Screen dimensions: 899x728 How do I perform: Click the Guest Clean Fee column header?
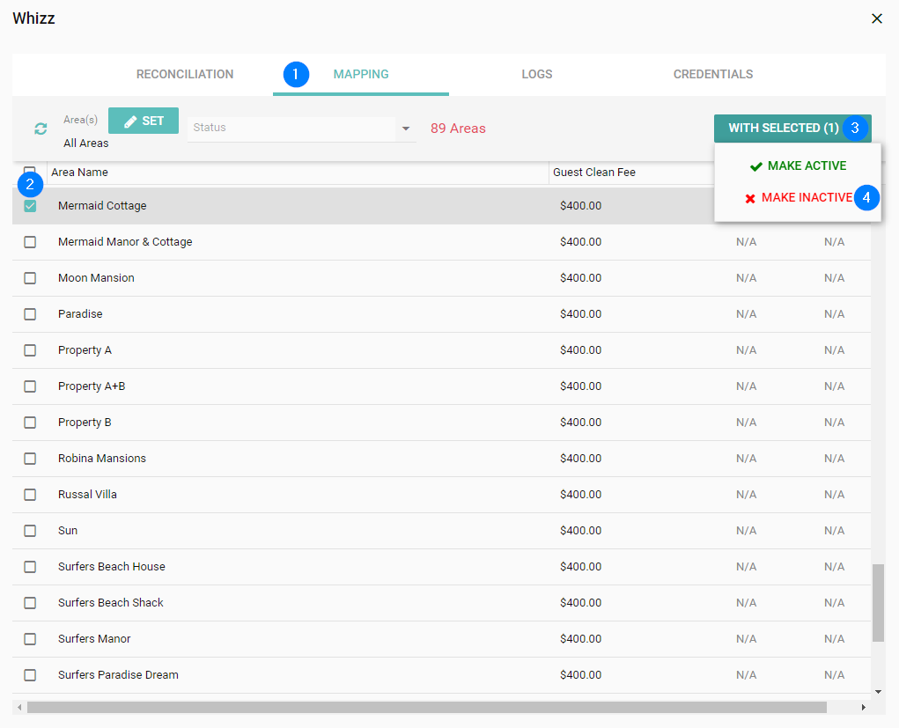(593, 173)
